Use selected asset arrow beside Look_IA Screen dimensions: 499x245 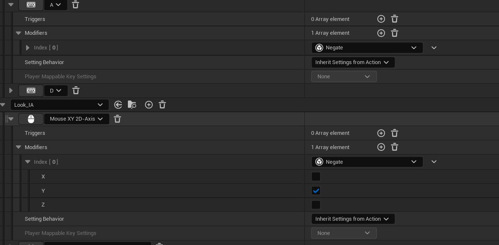tap(118, 105)
